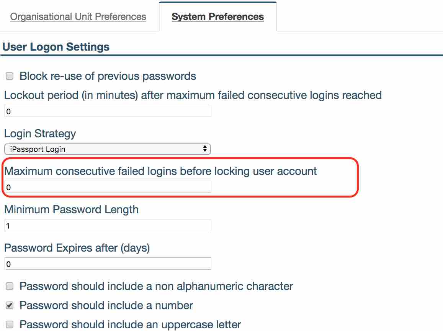
Task: Click the Lockout period minutes input field
Action: (x=108, y=111)
